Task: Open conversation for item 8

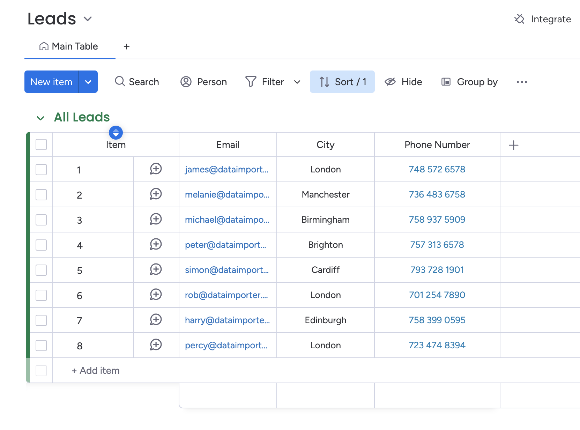Action: pyautogui.click(x=156, y=345)
